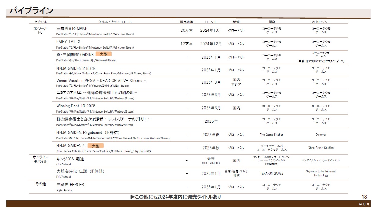Select iOS/Android under キングダム 覇道
The image size is (373, 209).
(63, 164)
